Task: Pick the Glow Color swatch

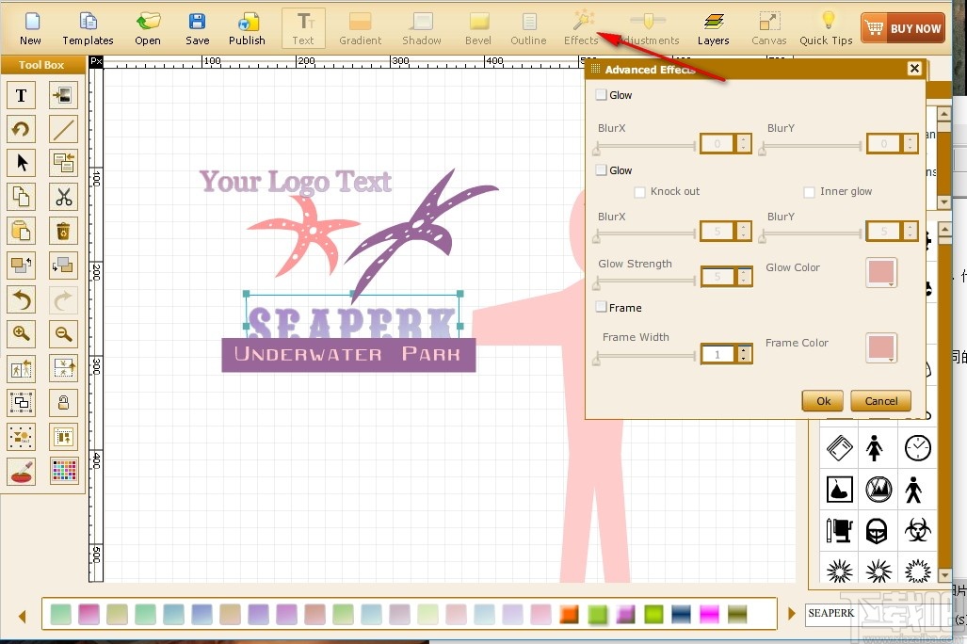Action: (x=880, y=272)
